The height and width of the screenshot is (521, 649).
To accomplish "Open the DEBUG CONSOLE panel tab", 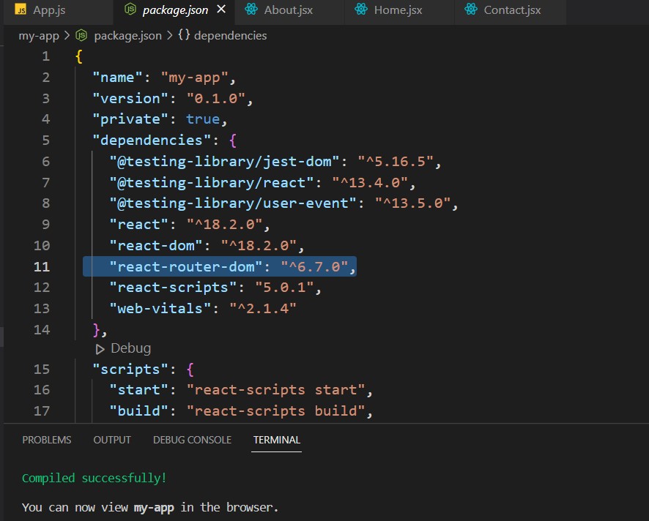I will point(192,440).
